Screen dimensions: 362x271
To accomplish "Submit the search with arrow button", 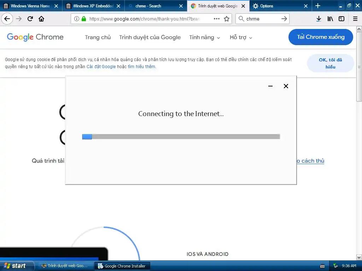I will 284,19.
